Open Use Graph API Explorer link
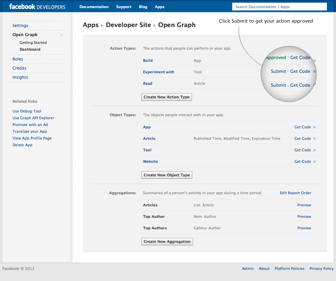336x281 pixels. (33, 118)
